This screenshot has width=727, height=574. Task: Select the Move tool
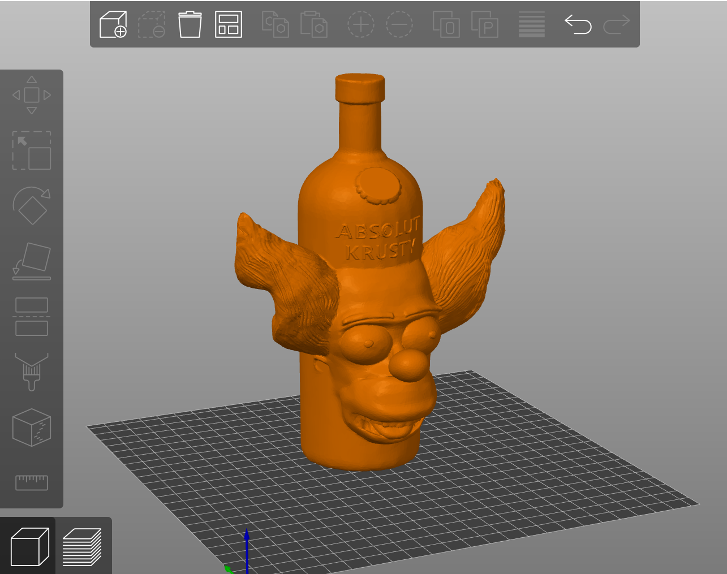pyautogui.click(x=32, y=95)
